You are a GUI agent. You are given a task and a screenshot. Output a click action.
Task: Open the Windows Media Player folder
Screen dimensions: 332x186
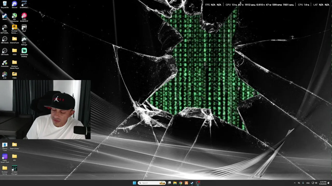[15, 64]
